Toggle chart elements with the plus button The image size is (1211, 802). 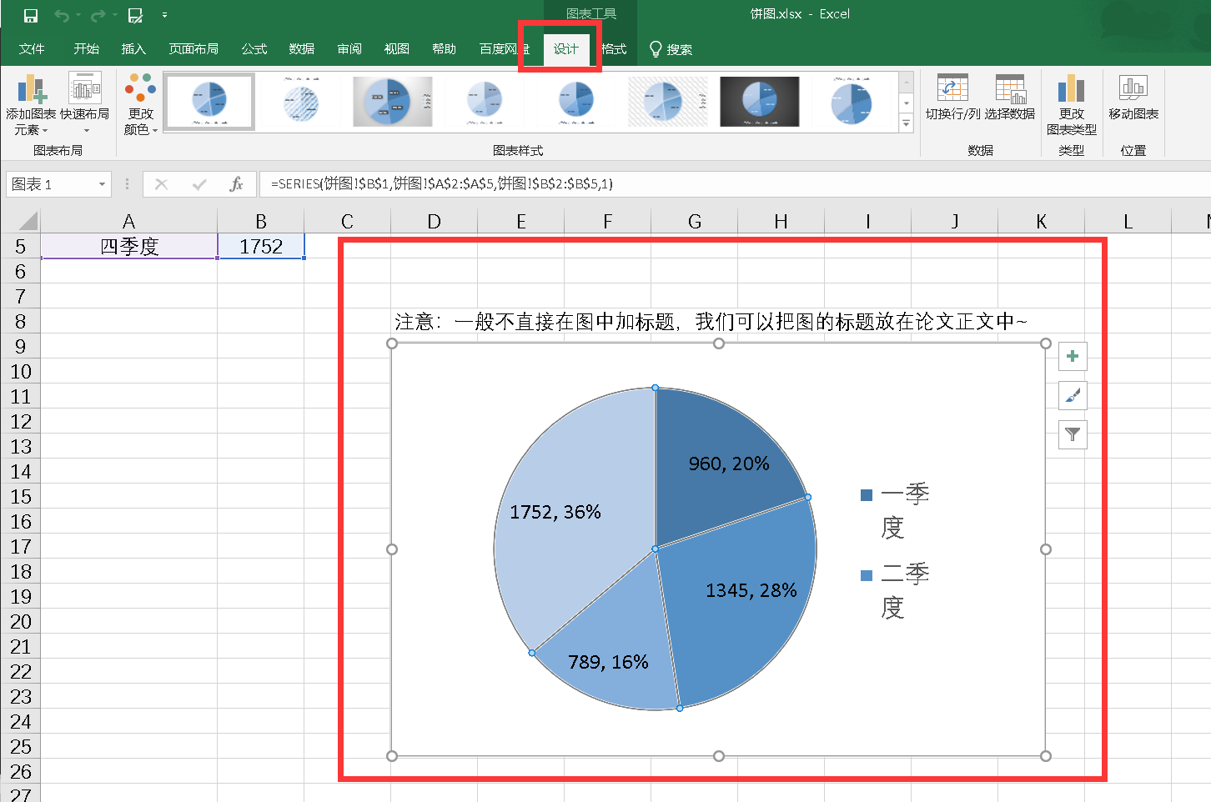(1072, 356)
